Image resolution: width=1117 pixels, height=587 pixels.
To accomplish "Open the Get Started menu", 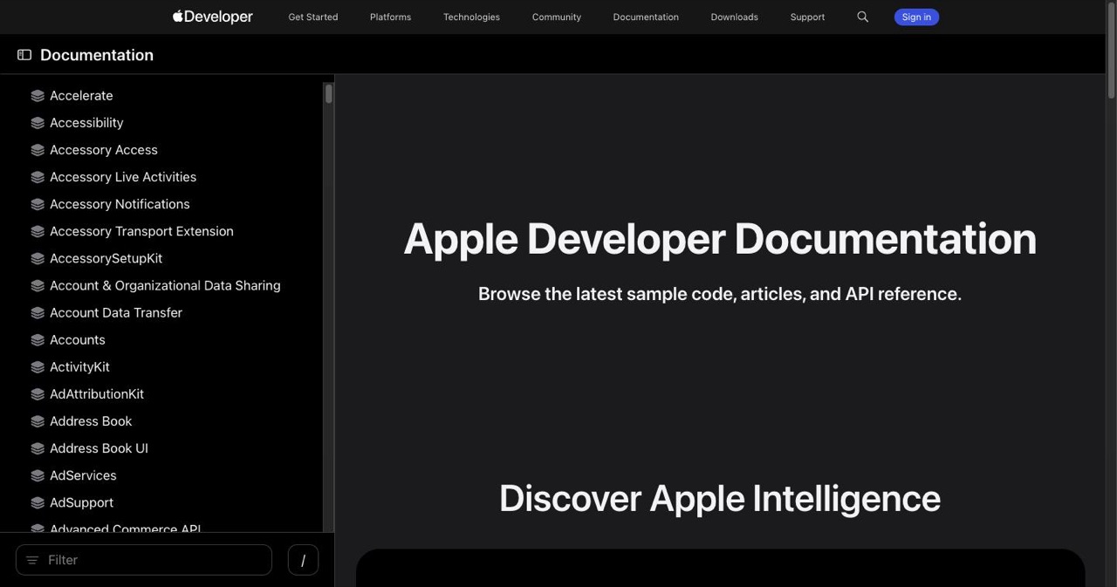I will pos(313,17).
